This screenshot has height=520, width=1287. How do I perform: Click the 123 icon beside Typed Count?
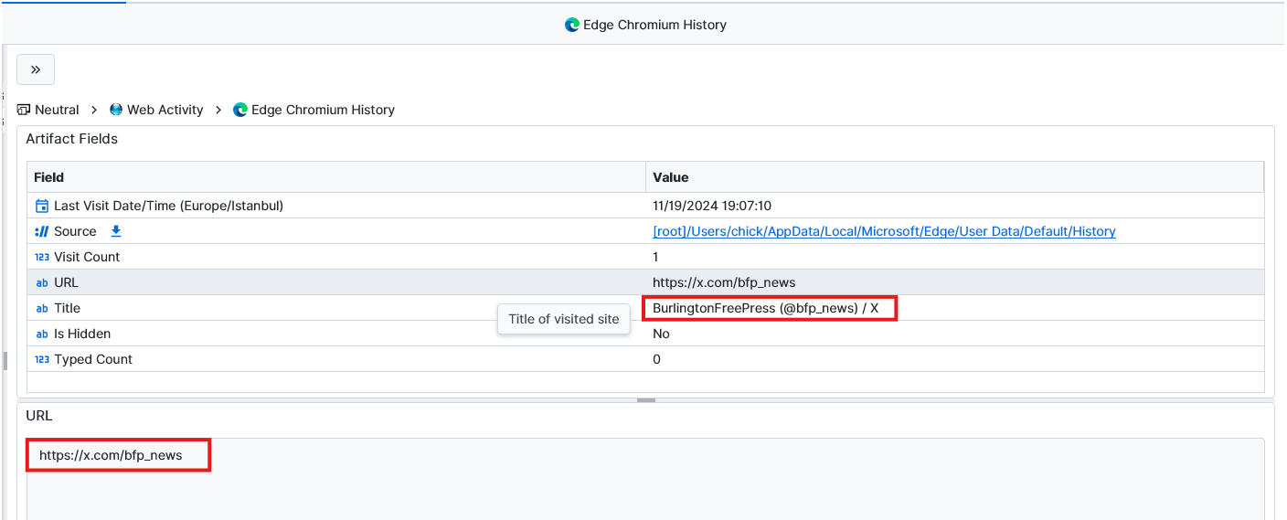tap(41, 359)
